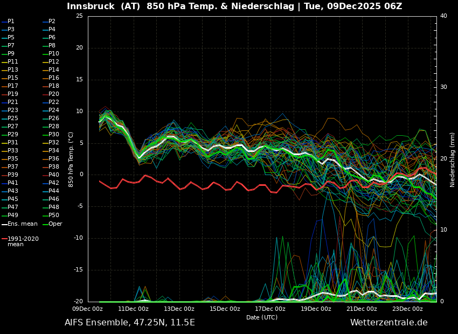Click the 17Dec 00z date tick
458x334 pixels.
pos(270,309)
